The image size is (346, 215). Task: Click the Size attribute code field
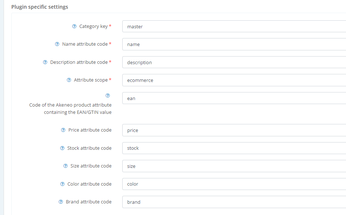(x=234, y=166)
